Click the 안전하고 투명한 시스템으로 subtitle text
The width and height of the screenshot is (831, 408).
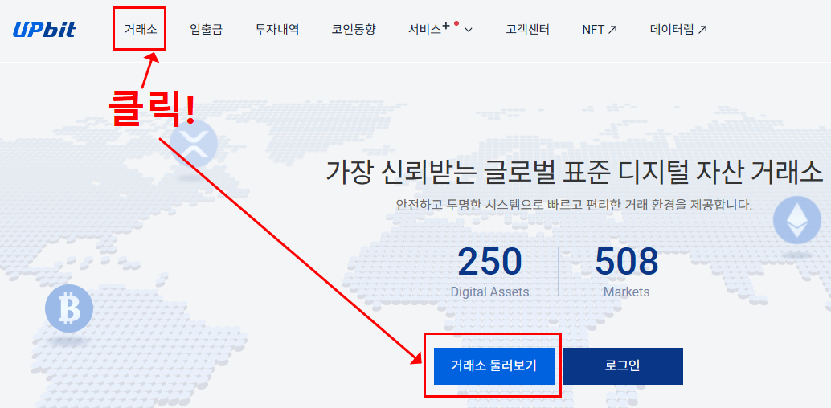click(x=574, y=205)
